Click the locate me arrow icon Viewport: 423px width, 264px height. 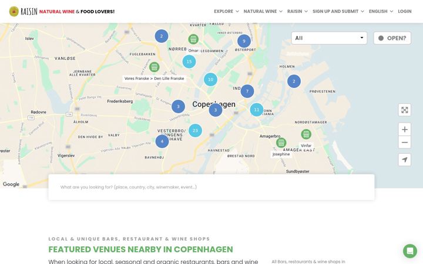click(404, 160)
